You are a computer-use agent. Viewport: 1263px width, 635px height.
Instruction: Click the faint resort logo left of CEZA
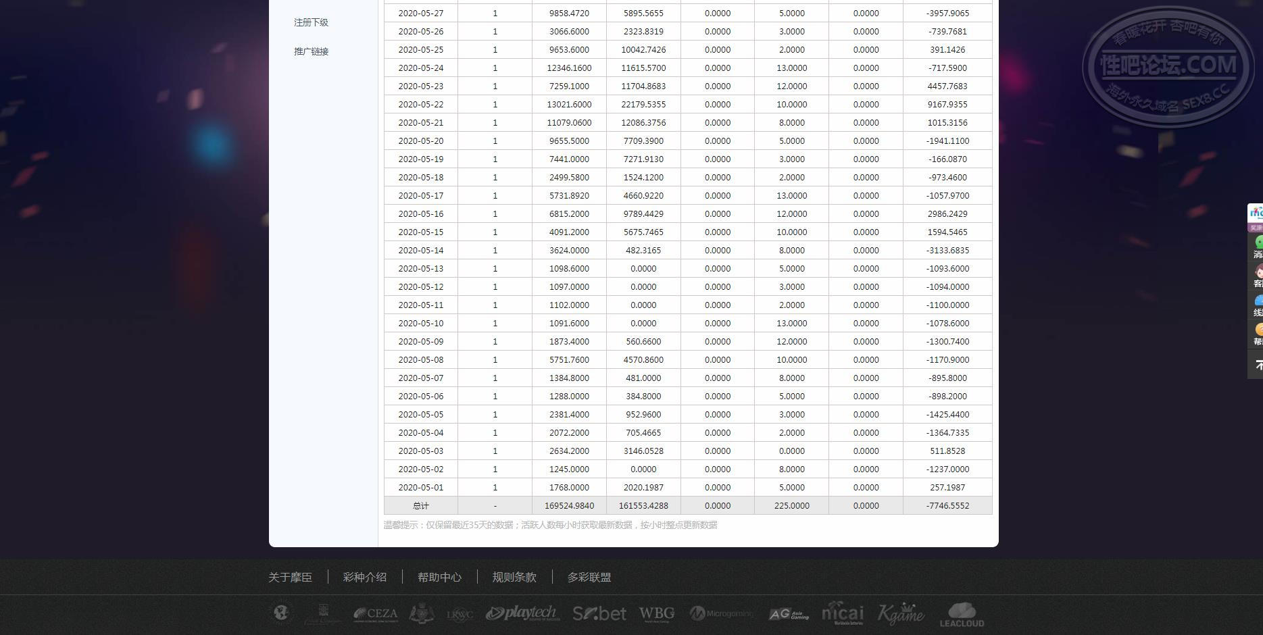[322, 613]
